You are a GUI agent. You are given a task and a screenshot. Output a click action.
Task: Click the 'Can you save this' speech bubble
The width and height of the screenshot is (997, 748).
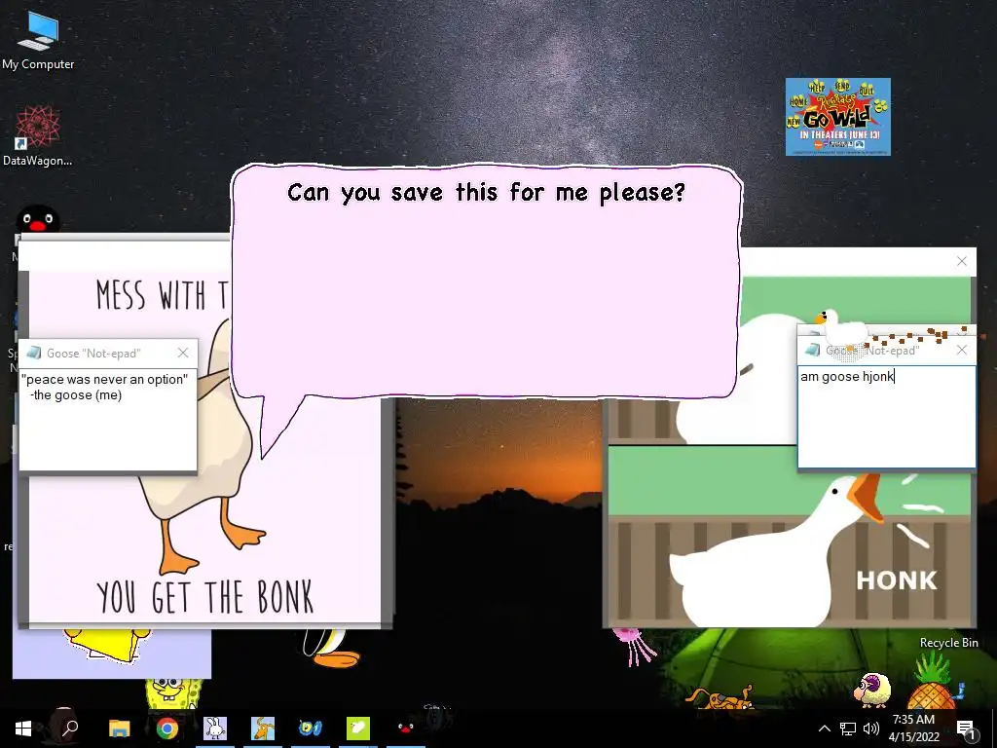pyautogui.click(x=486, y=281)
